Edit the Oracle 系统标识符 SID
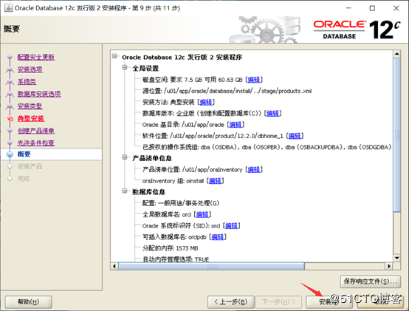The height and width of the screenshot is (311, 409). pos(231,226)
